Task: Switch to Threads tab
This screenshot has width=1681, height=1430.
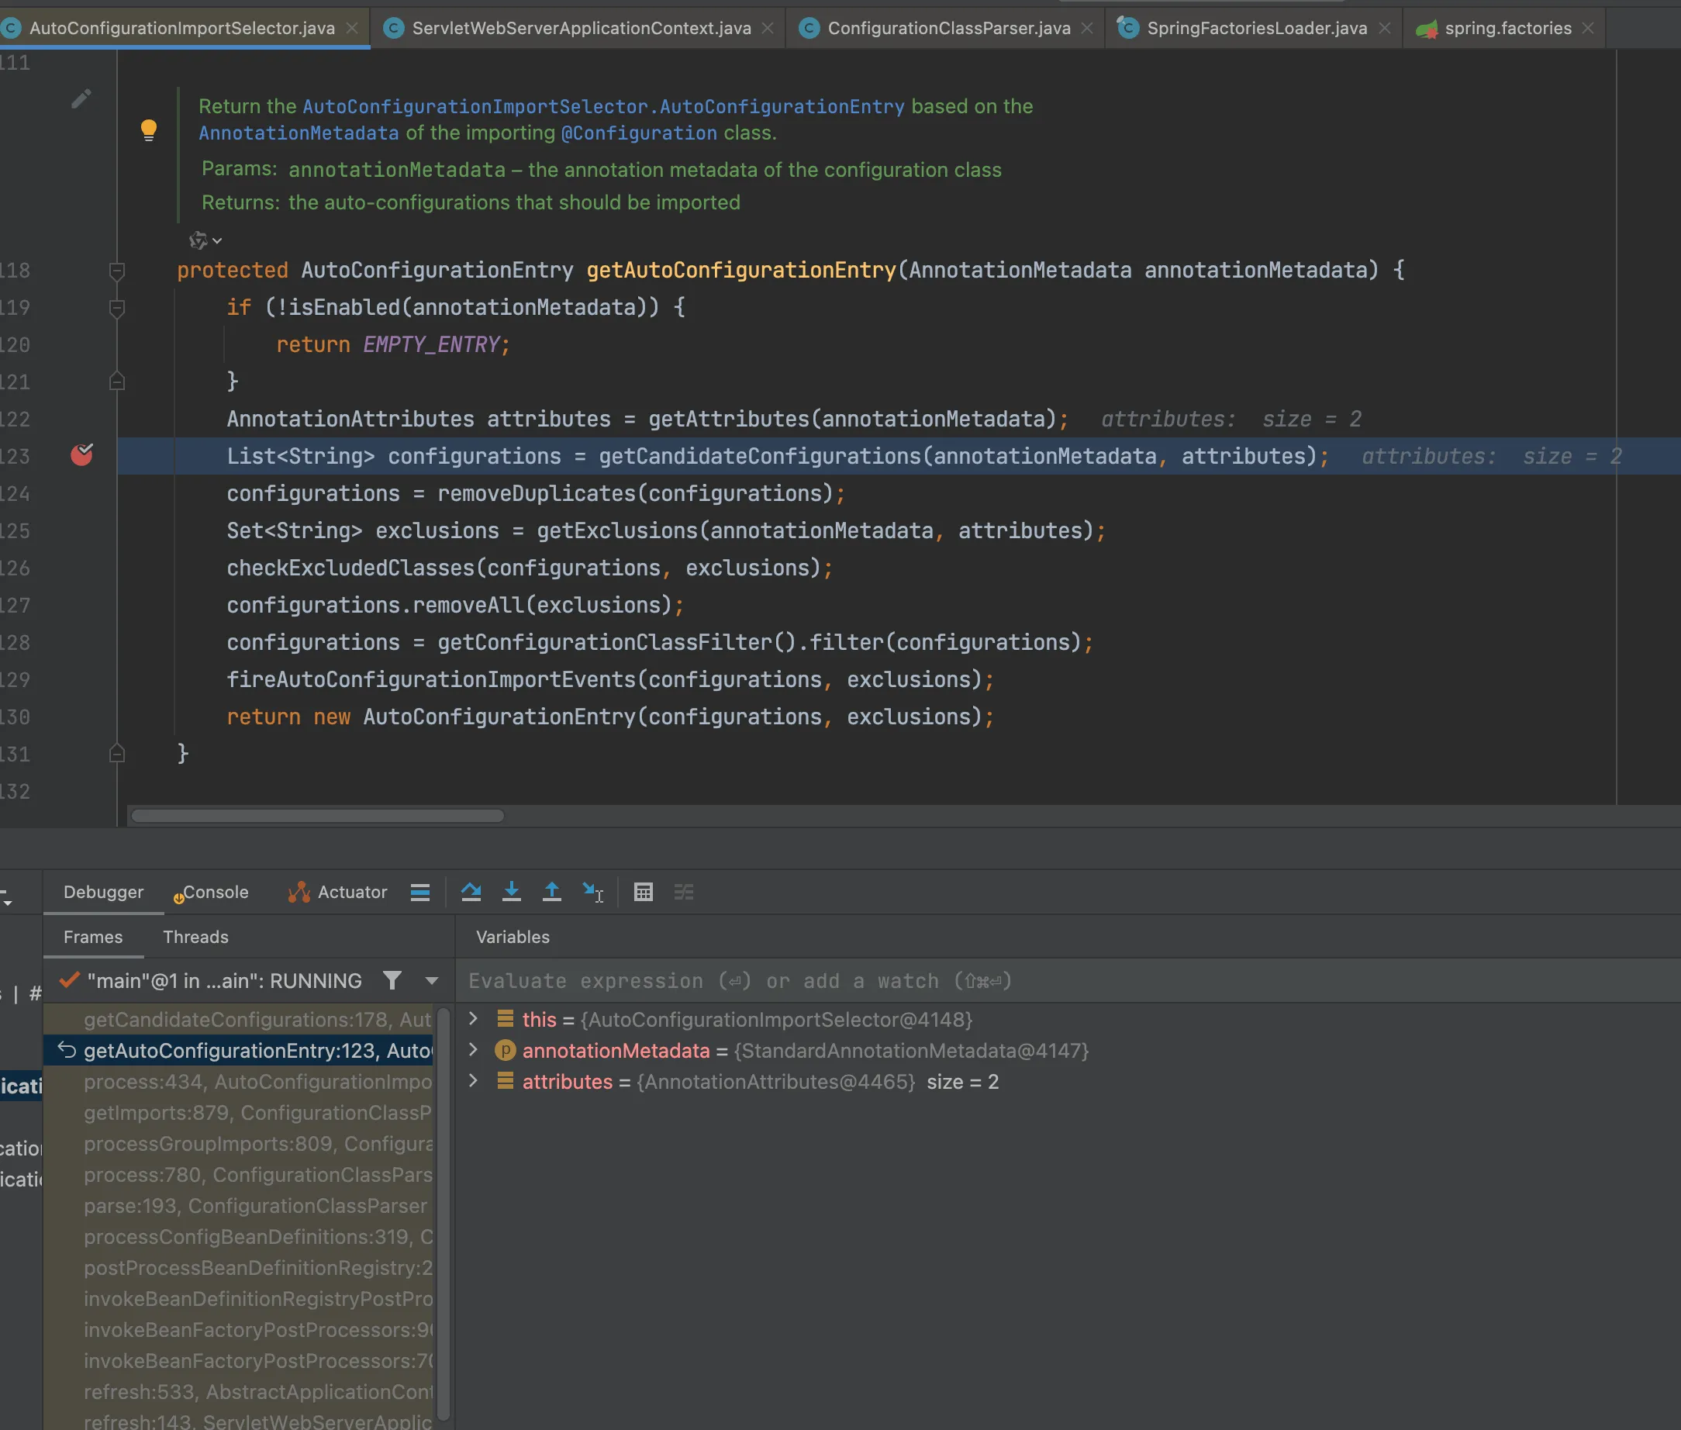Action: 195,937
